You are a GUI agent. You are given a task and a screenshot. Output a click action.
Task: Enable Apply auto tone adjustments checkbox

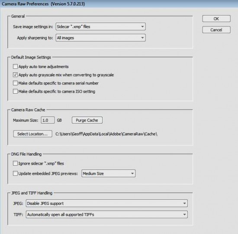(15, 67)
